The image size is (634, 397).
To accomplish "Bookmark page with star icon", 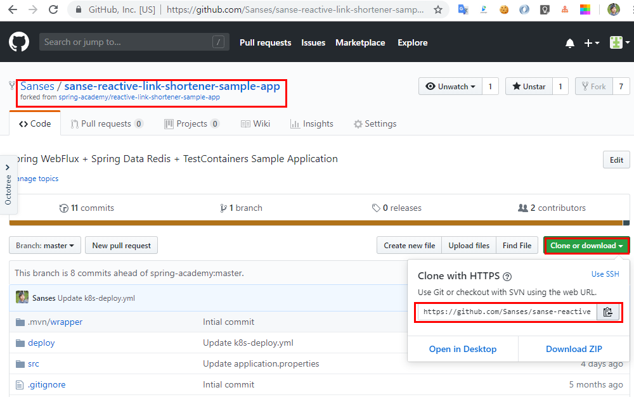I will point(438,9).
